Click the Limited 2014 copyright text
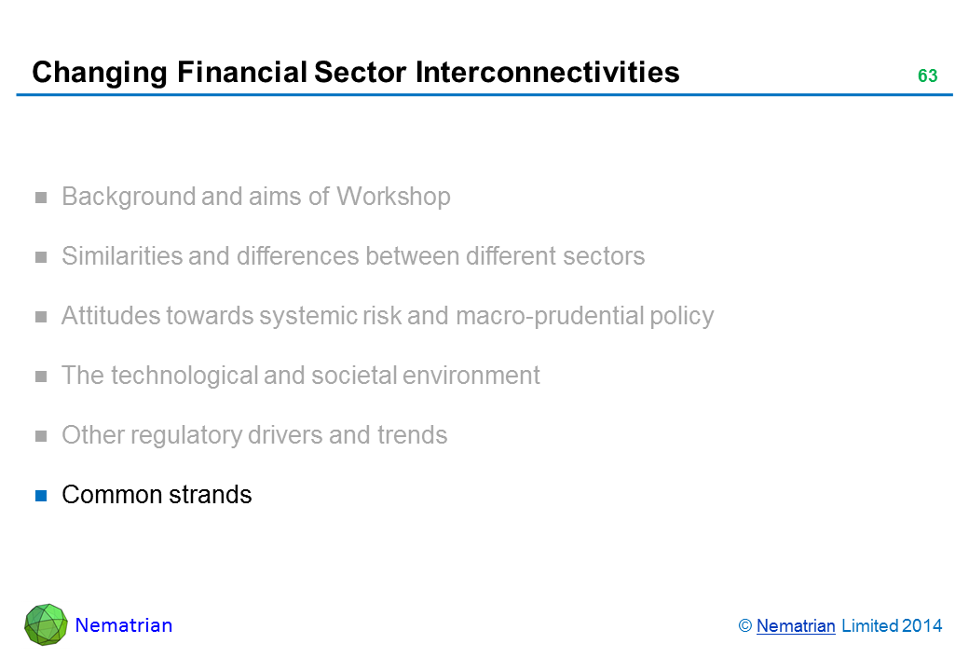 (x=892, y=627)
